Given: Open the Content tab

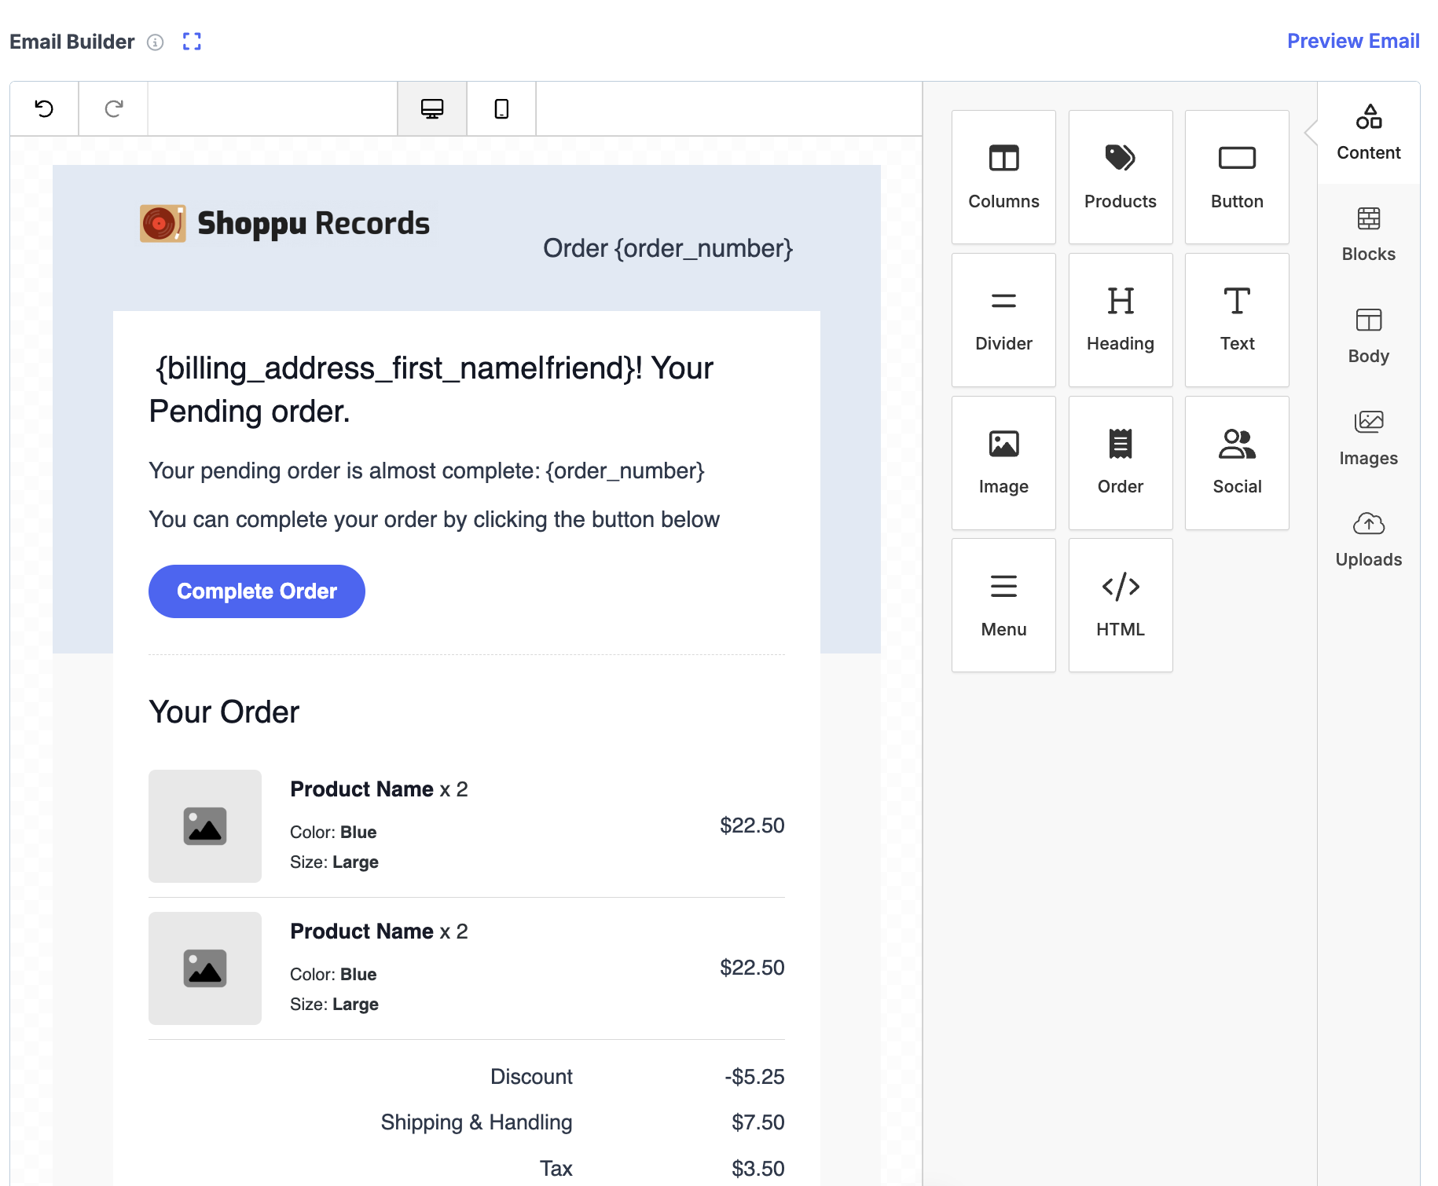Looking at the screenshot, I should [1369, 133].
